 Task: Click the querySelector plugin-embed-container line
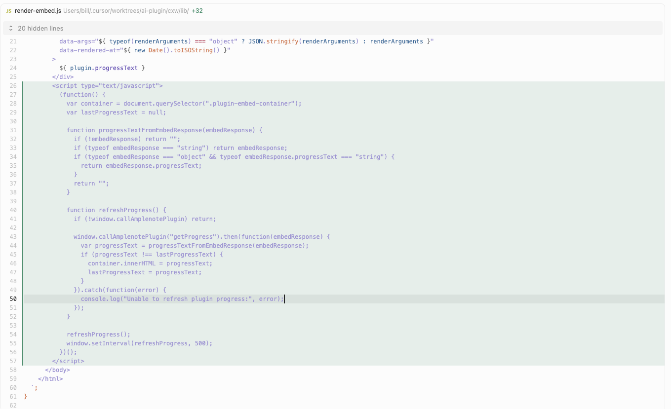tap(184, 104)
